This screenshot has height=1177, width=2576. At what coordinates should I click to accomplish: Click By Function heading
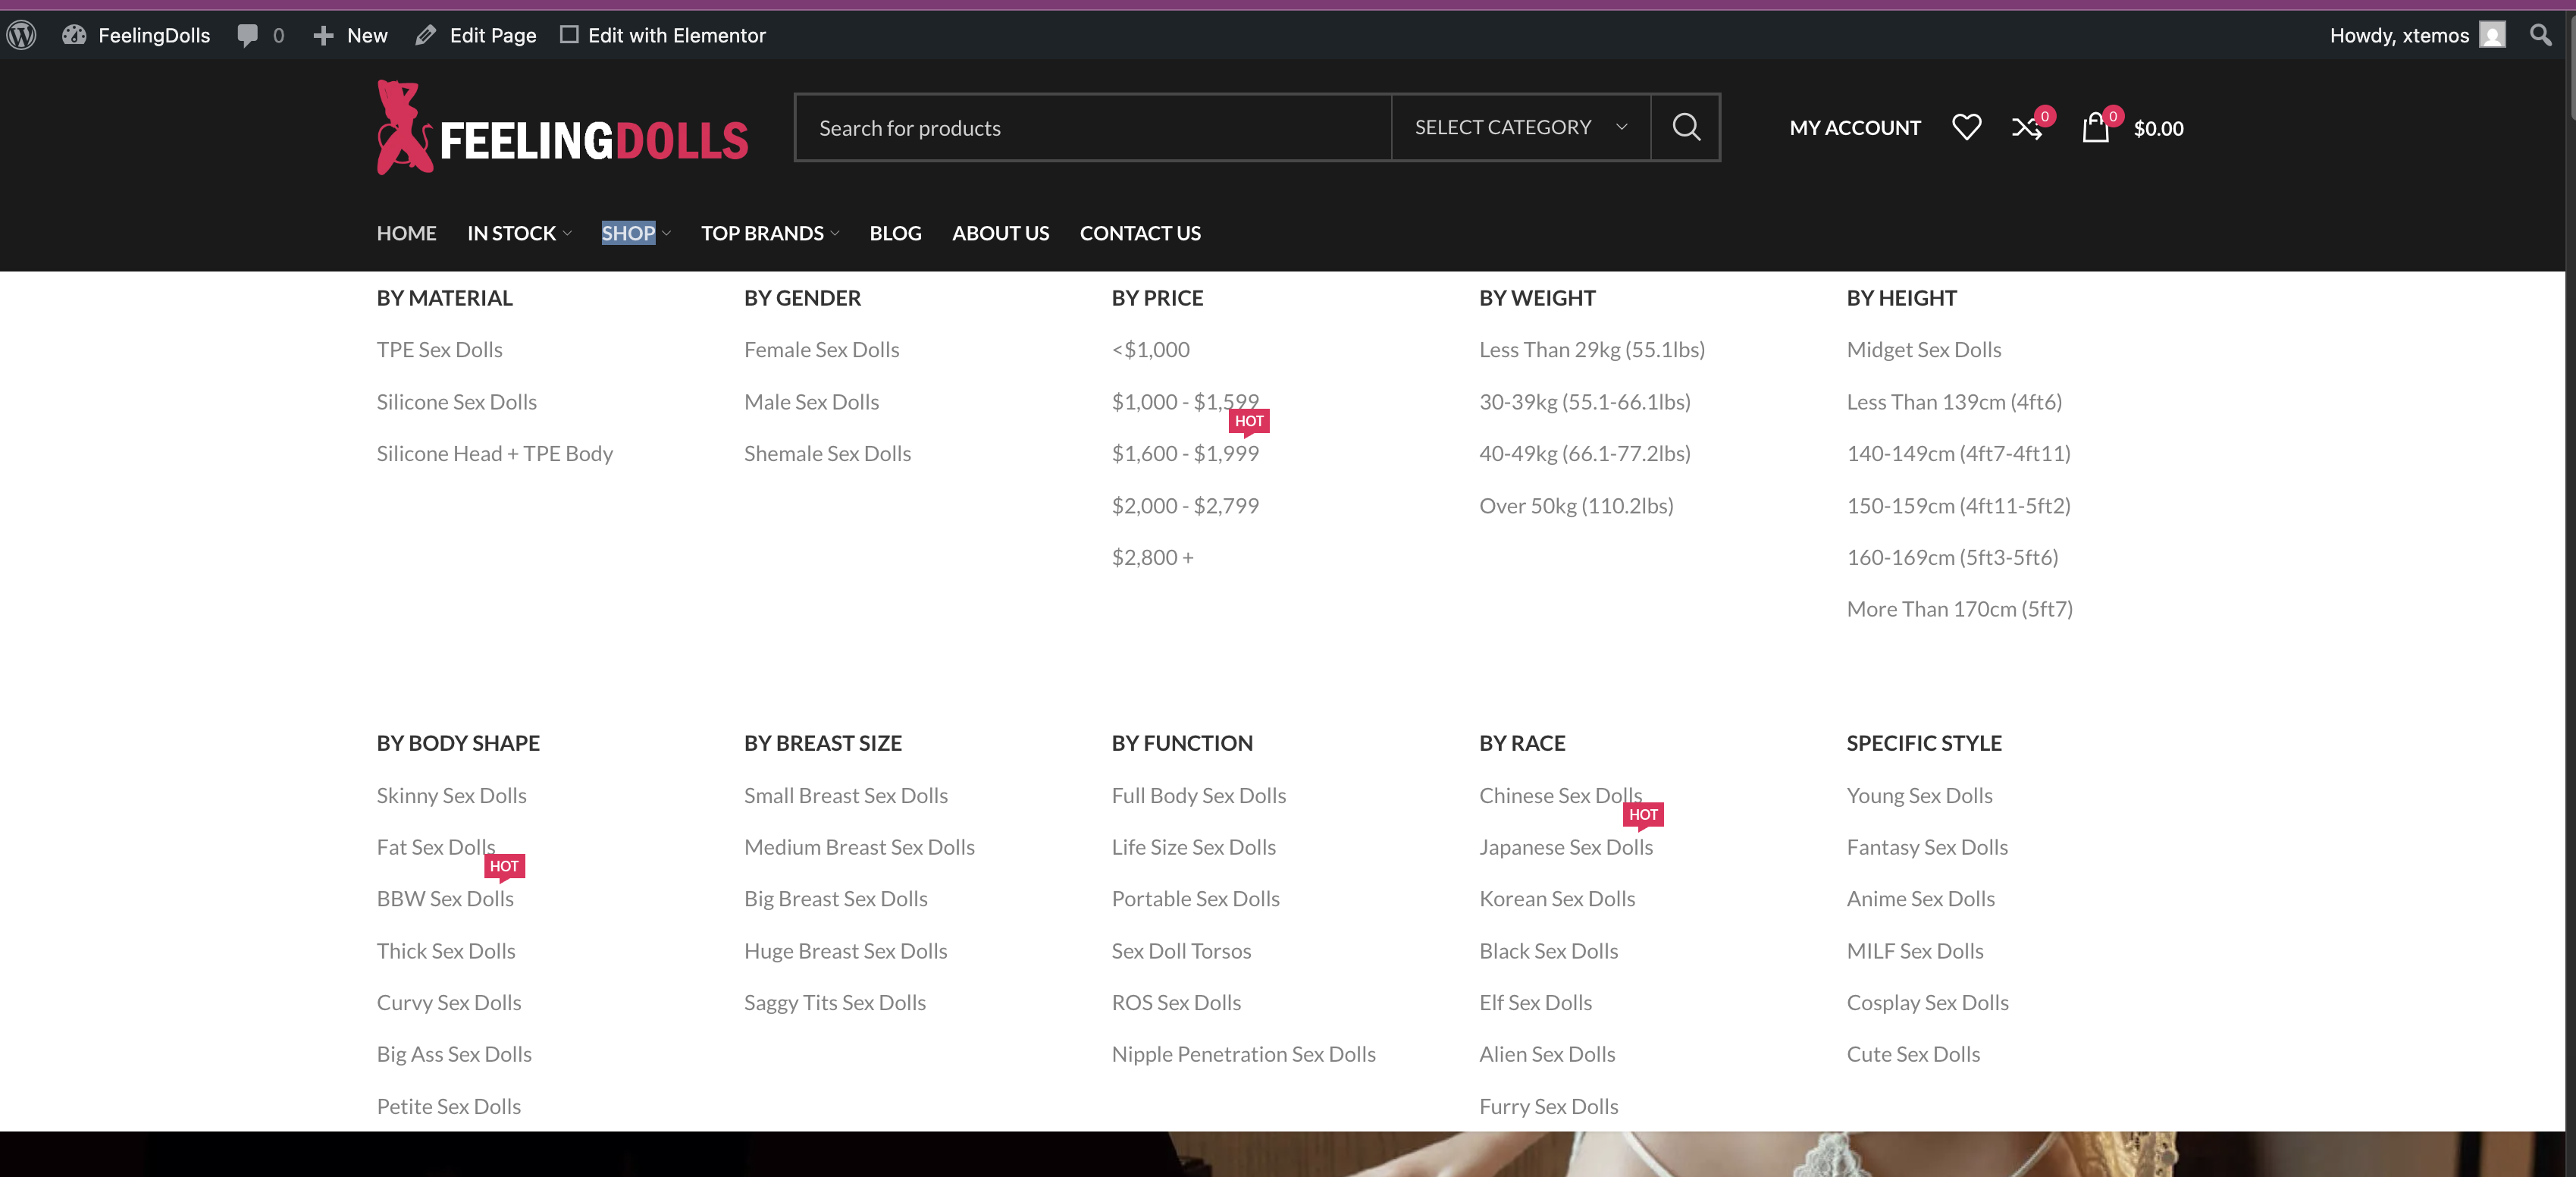(x=1182, y=743)
